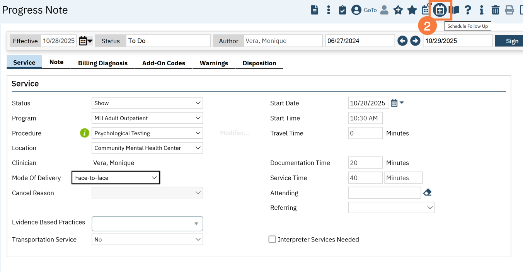523x272 pixels.
Task: Click the clipboard checkmark icon
Action: click(342, 10)
